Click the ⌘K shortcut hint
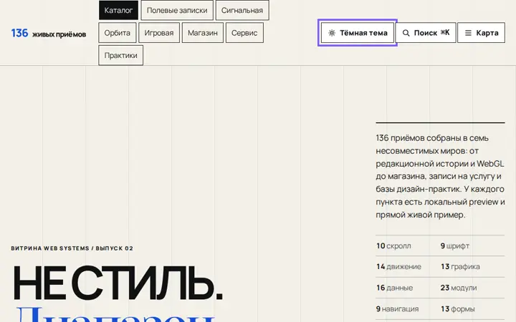Viewport: 516px width, 322px height. (x=445, y=32)
